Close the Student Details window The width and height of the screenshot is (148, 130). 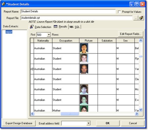(142, 4)
